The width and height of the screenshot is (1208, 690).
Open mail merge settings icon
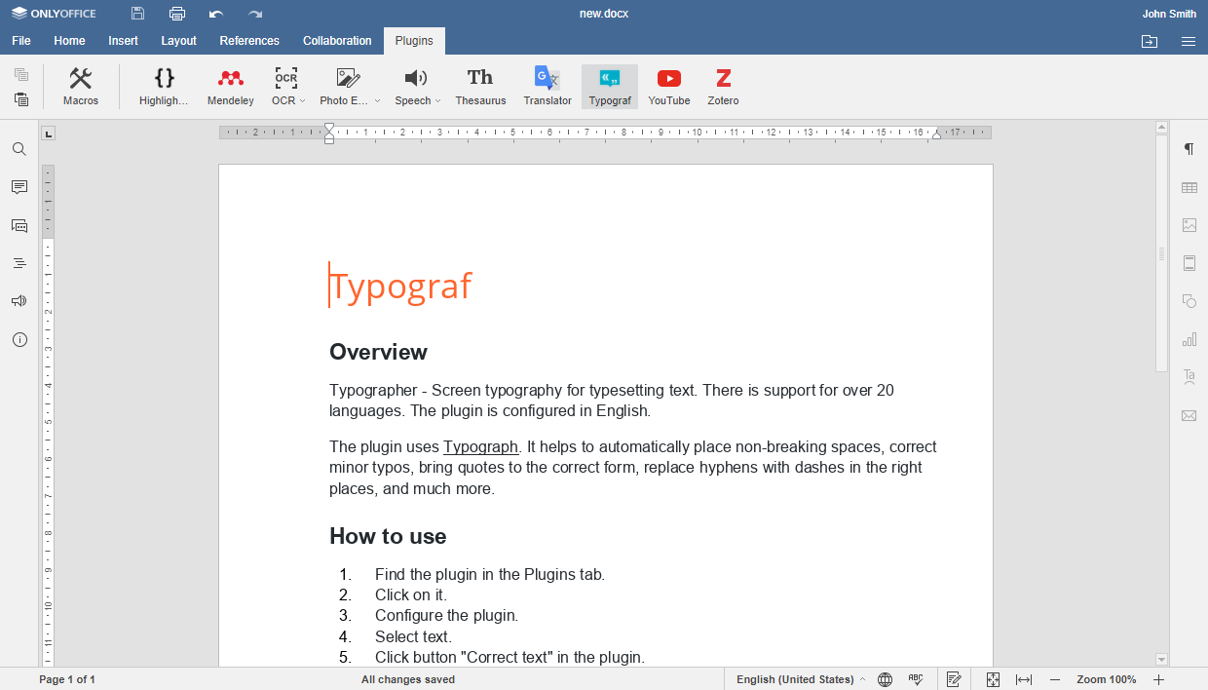1189,415
